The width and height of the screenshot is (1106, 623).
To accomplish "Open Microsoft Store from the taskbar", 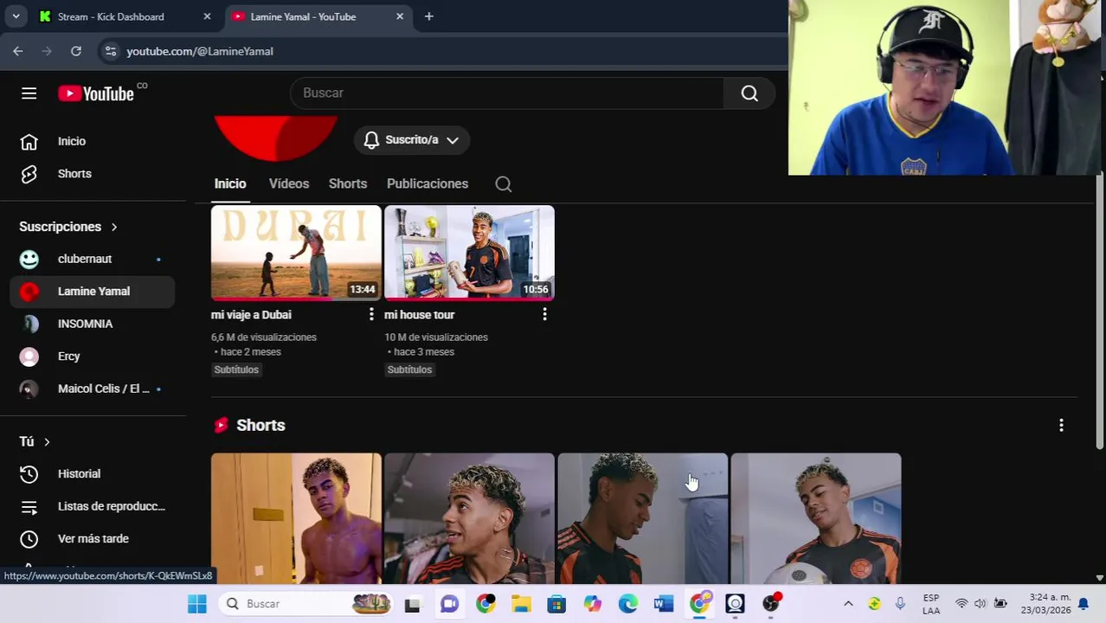I will coord(556,604).
